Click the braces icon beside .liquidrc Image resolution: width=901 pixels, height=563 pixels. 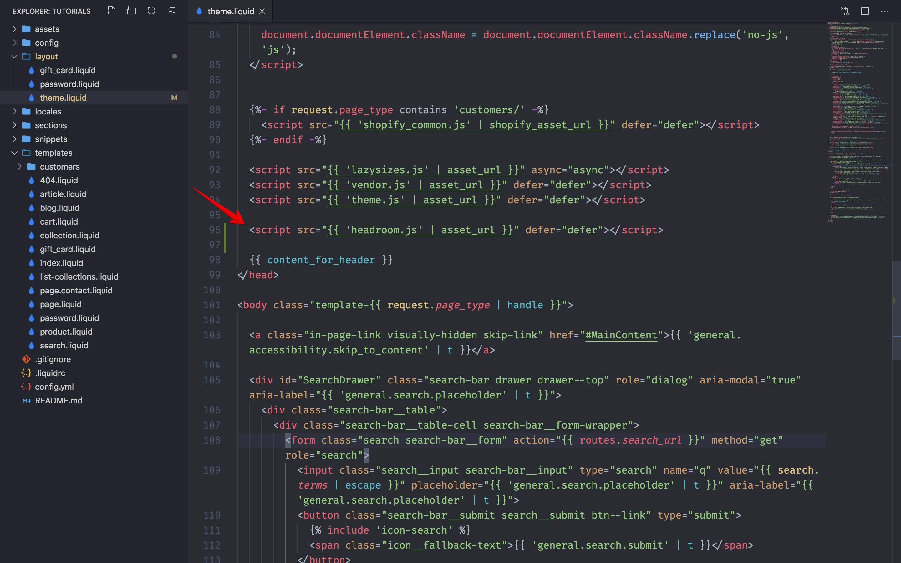pyautogui.click(x=26, y=373)
